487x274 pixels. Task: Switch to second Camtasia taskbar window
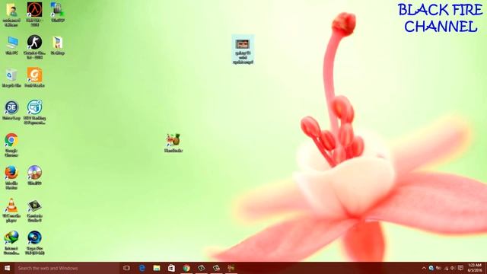[x=216, y=268]
